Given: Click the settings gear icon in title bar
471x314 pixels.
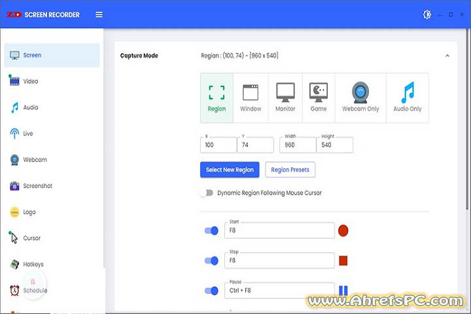Looking at the screenshot, I should point(427,14).
